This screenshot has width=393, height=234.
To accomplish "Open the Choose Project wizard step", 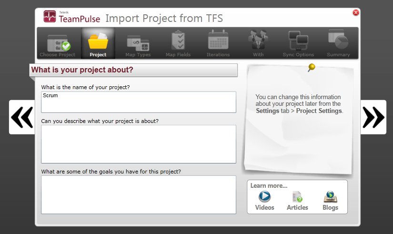I will click(58, 43).
